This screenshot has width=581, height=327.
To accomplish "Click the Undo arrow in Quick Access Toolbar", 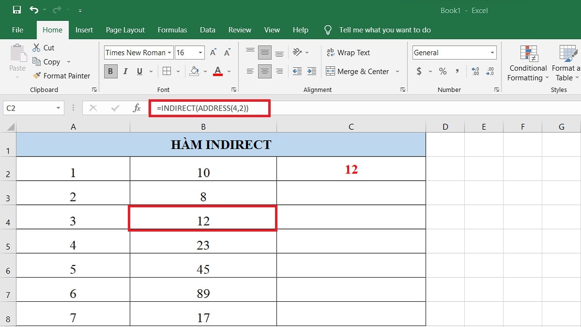I will point(33,9).
